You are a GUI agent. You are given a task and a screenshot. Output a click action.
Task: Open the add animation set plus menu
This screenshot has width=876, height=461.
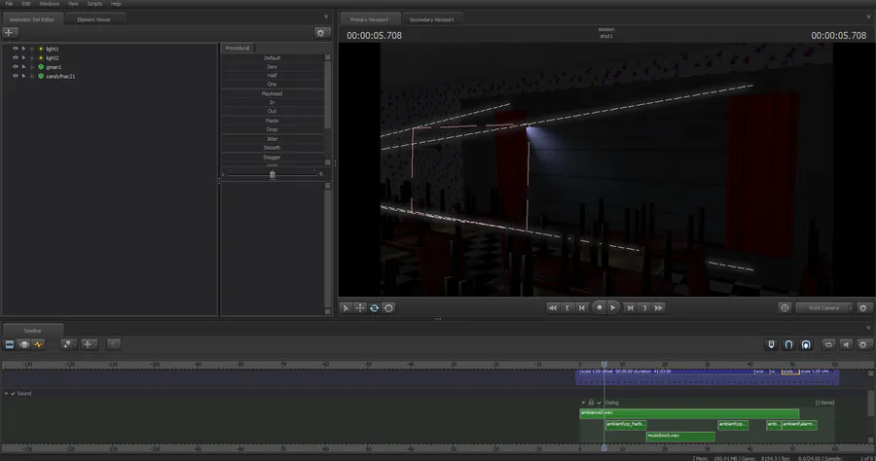click(x=10, y=33)
